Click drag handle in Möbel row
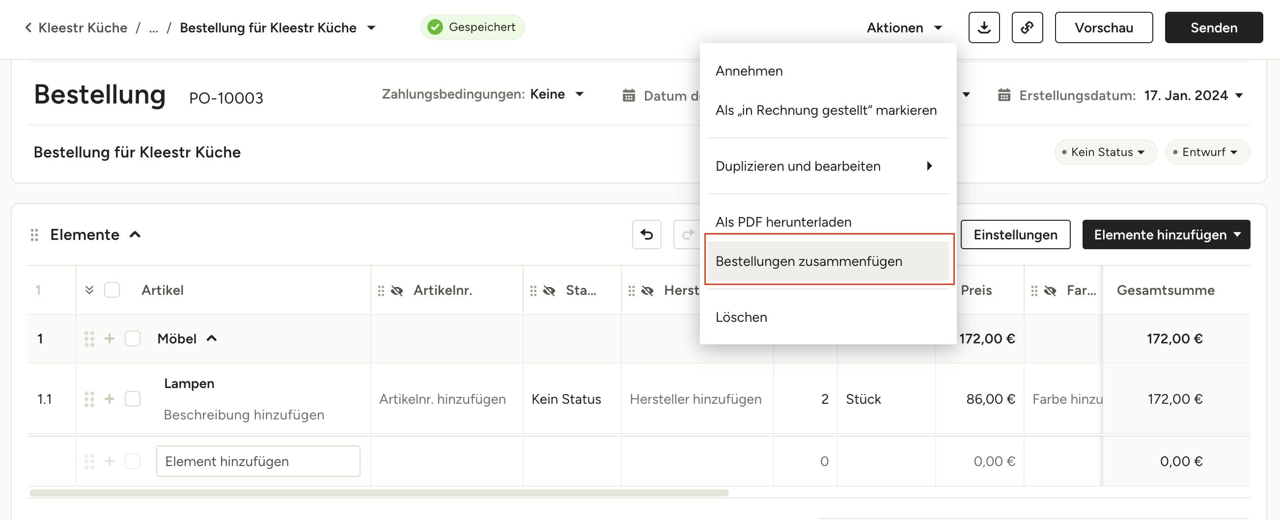 pyautogui.click(x=89, y=339)
